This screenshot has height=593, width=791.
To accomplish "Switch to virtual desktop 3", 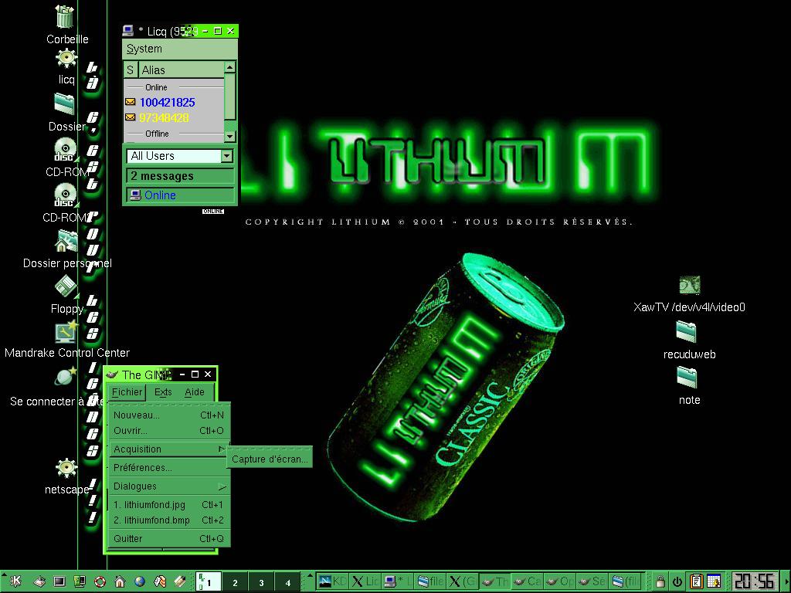I will tap(261, 582).
